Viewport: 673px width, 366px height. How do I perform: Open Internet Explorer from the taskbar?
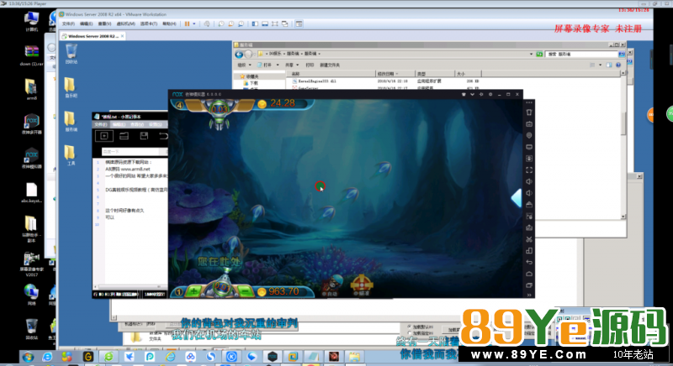[x=47, y=357]
